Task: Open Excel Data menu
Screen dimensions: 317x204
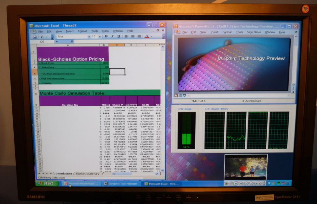Action: [x=105, y=31]
